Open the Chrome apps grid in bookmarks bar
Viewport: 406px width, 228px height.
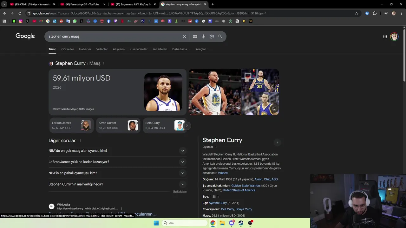click(x=4, y=21)
